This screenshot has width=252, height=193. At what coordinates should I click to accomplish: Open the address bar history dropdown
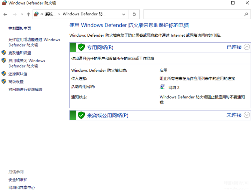tap(124, 14)
